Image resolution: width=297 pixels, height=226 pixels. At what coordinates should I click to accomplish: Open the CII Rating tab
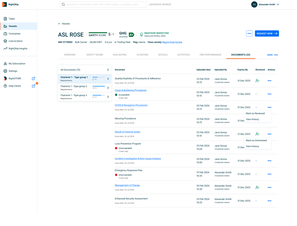143,55
